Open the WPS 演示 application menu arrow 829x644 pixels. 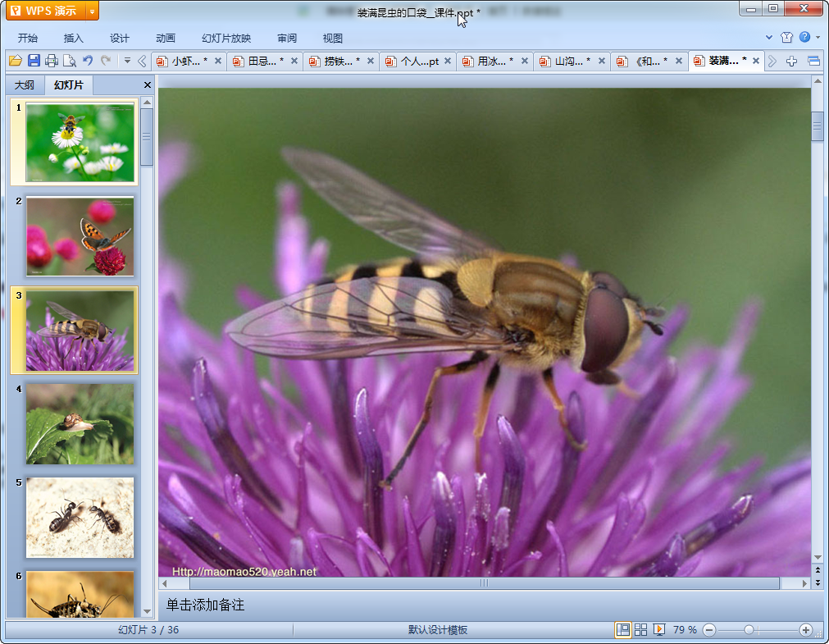pos(91,11)
